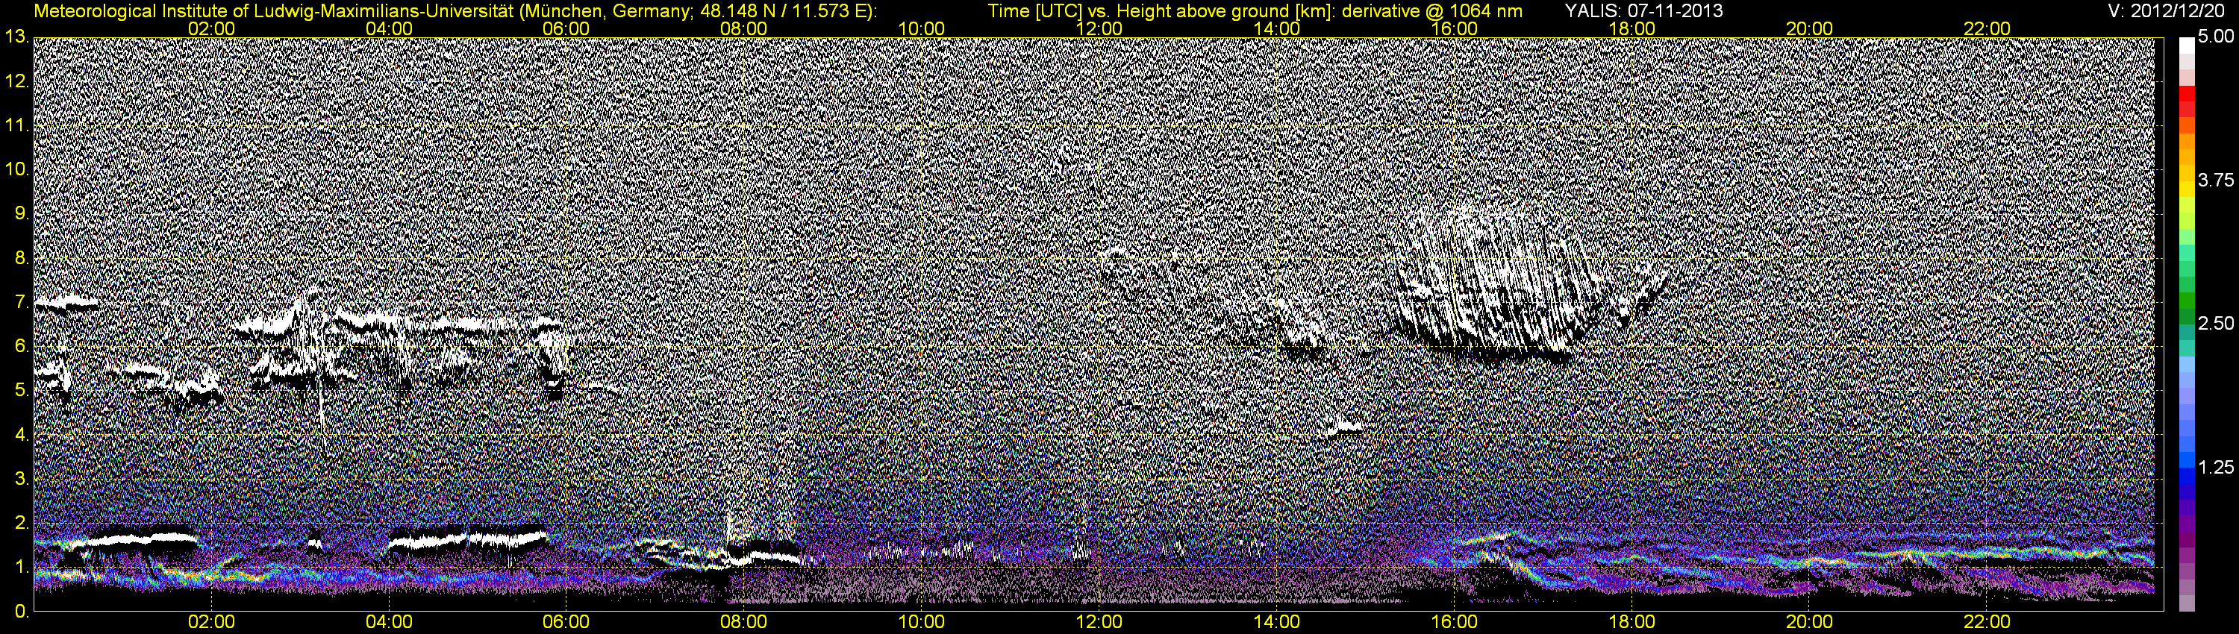Click the 16:00 label on the lower time axis
Screen dimensions: 2239x634
(x=1454, y=622)
